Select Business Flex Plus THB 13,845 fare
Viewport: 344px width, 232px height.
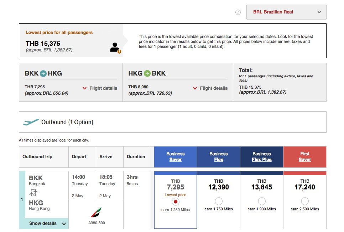tap(262, 201)
